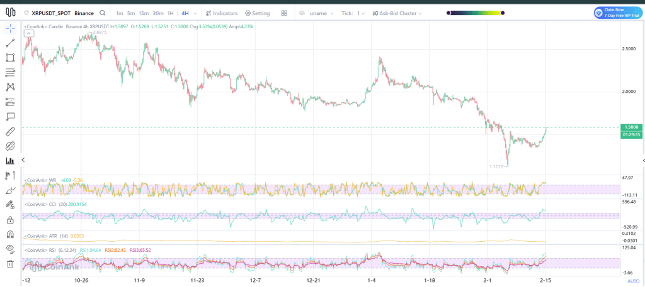Screen dimensions: 645x287
Task: Open the Tick size dropdown
Action: tap(361, 13)
